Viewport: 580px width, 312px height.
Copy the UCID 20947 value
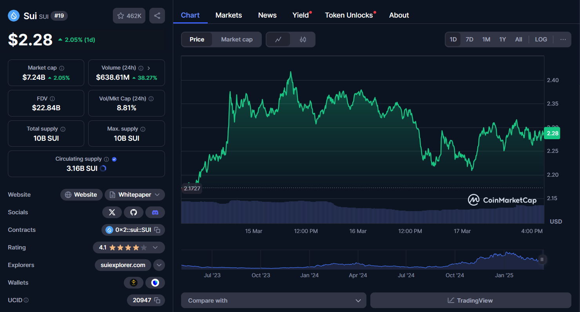(x=157, y=300)
